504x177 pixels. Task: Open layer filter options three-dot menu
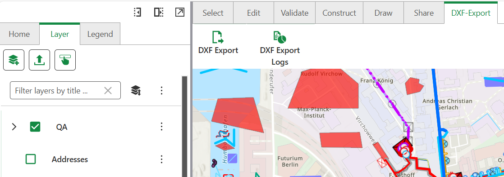click(162, 91)
